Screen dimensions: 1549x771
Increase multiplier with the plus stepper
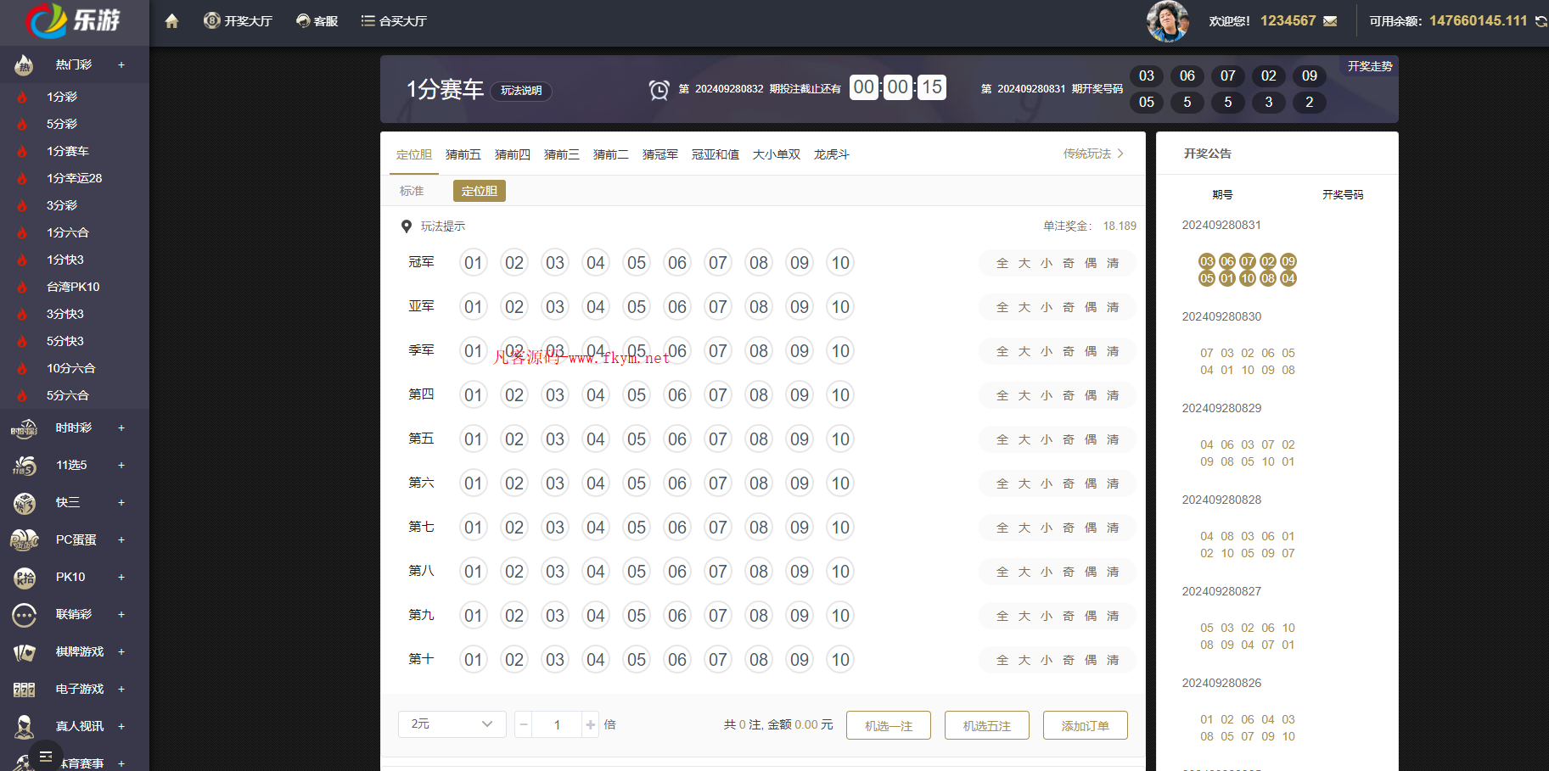tap(591, 724)
